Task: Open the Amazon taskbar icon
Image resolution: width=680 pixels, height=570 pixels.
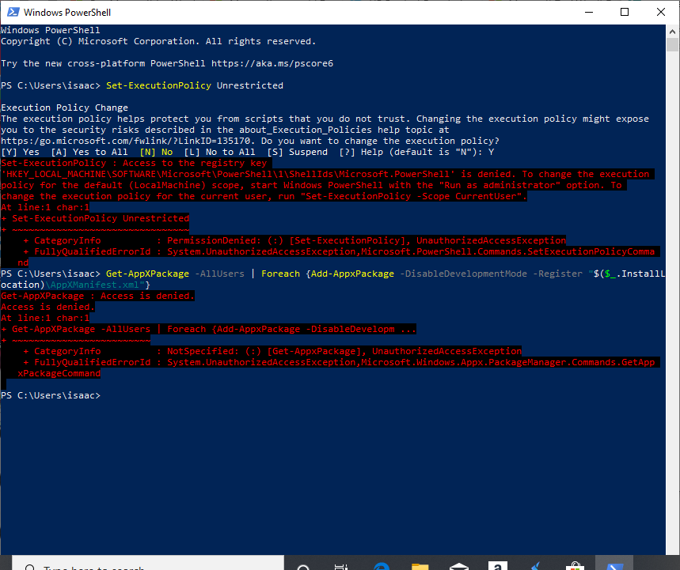Action: point(497,564)
